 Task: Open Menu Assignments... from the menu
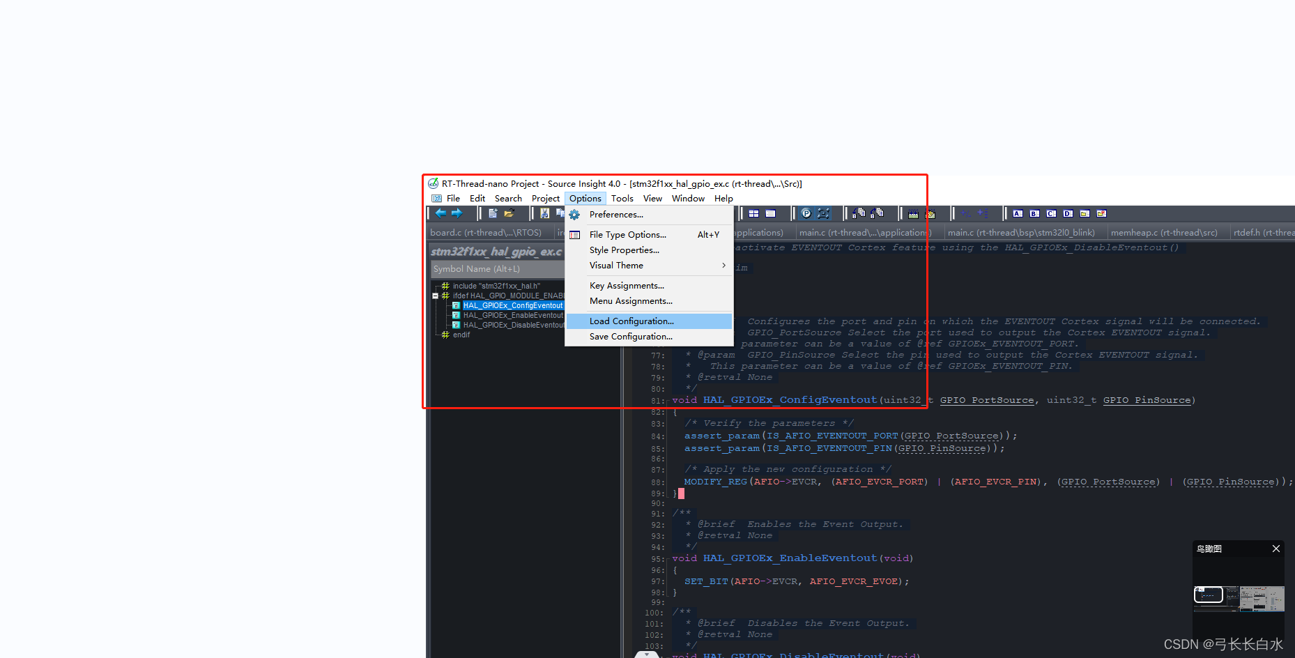(x=650, y=301)
